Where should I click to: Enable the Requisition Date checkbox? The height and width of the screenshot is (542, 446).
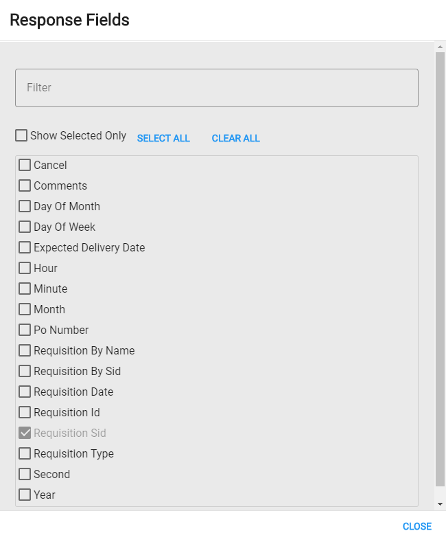tap(25, 392)
